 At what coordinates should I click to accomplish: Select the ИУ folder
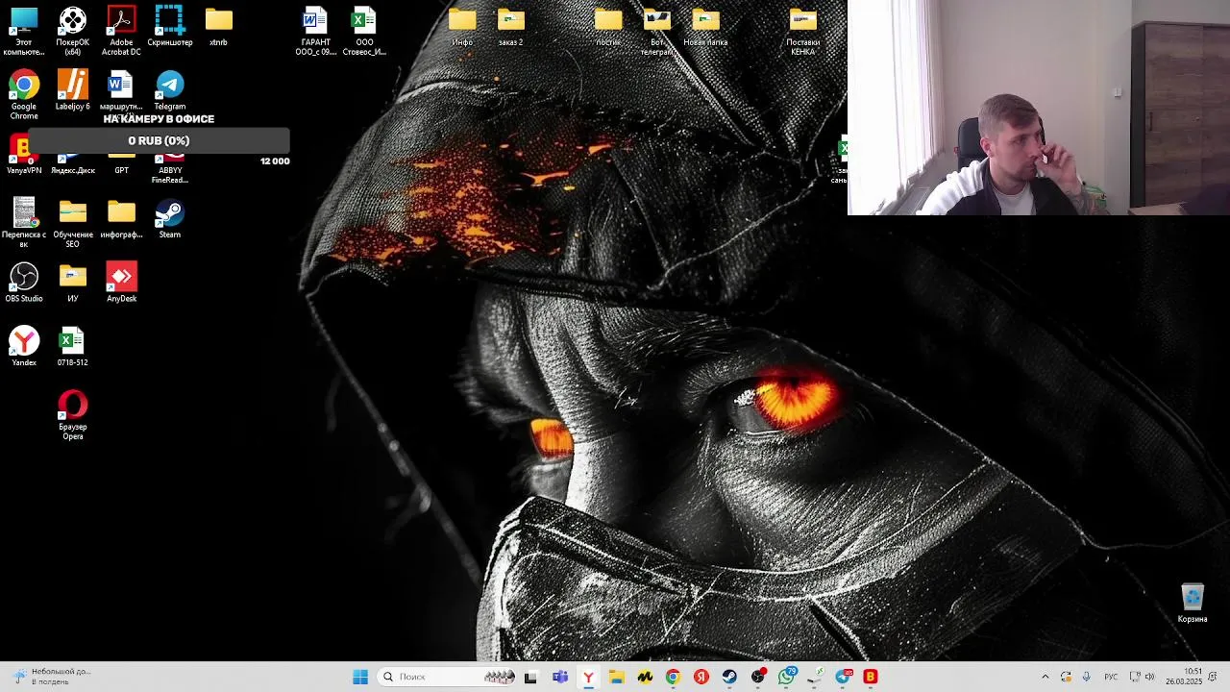[72, 282]
